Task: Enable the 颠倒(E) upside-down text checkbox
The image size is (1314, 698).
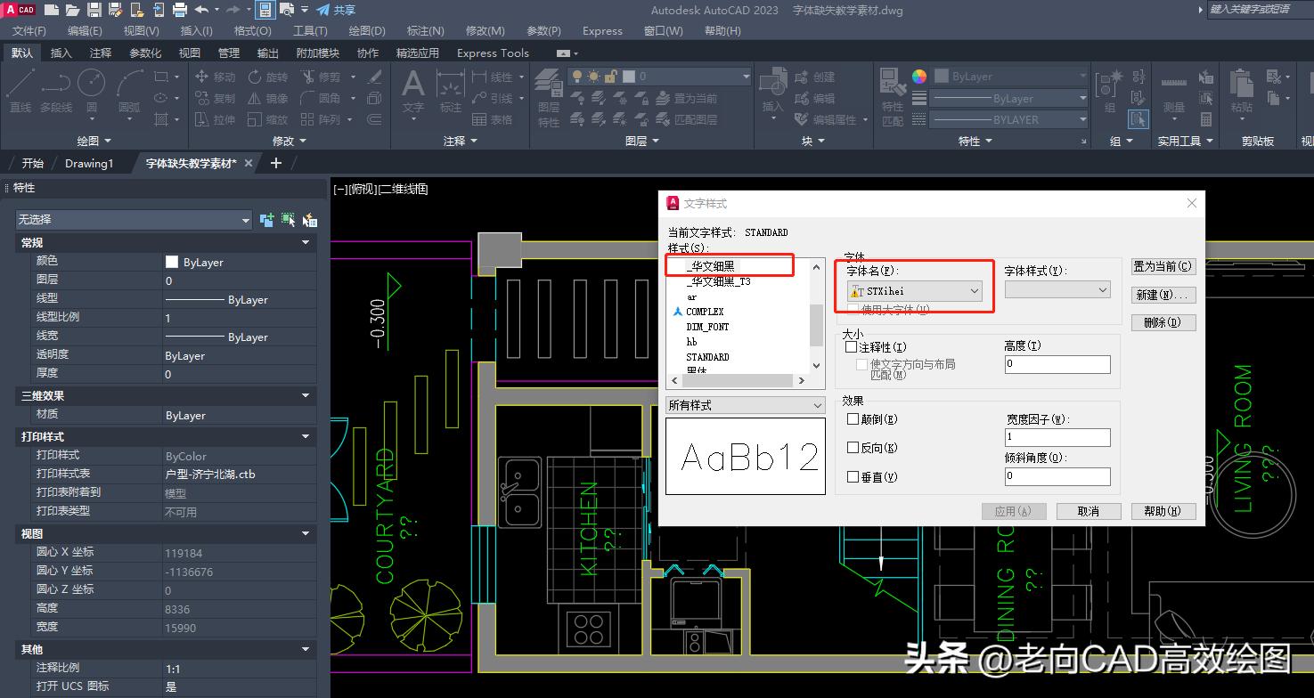Action: [x=853, y=418]
